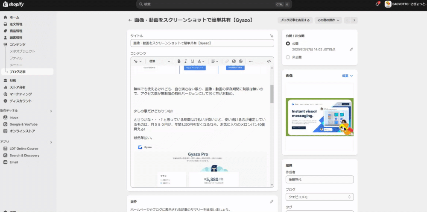Screen dimensions: 427x212
Task: Switch editor to HTML code view
Action: (x=269, y=61)
